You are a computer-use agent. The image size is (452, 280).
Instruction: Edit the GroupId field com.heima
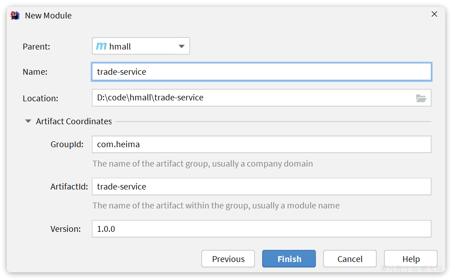[x=262, y=144]
